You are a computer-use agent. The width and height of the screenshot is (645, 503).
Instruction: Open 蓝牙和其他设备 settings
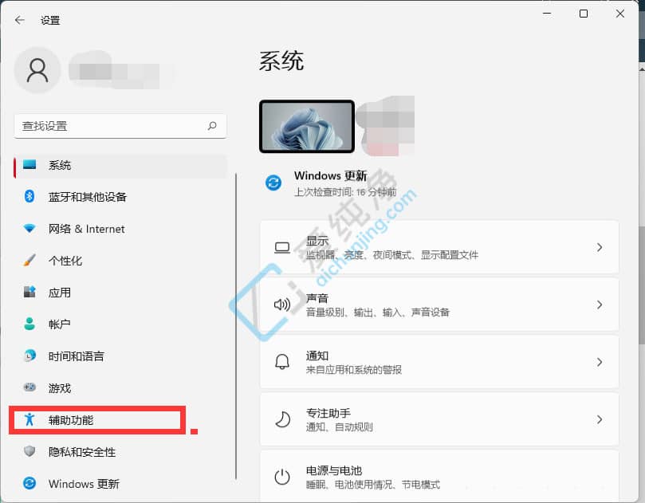click(120, 197)
